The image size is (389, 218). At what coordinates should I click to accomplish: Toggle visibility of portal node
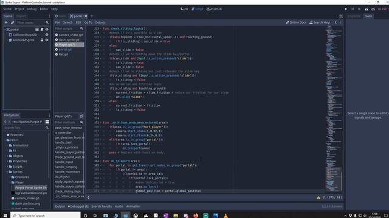[x=47, y=30]
